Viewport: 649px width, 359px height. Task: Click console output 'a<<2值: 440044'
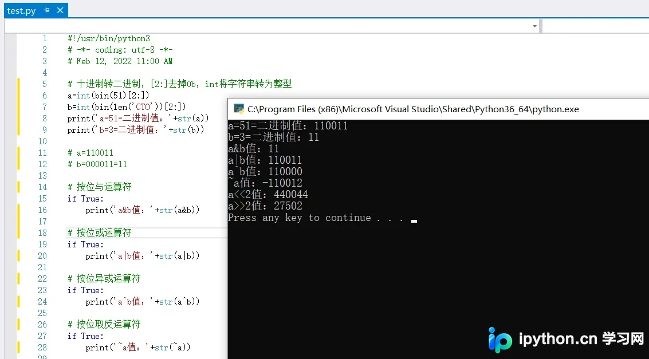point(268,195)
